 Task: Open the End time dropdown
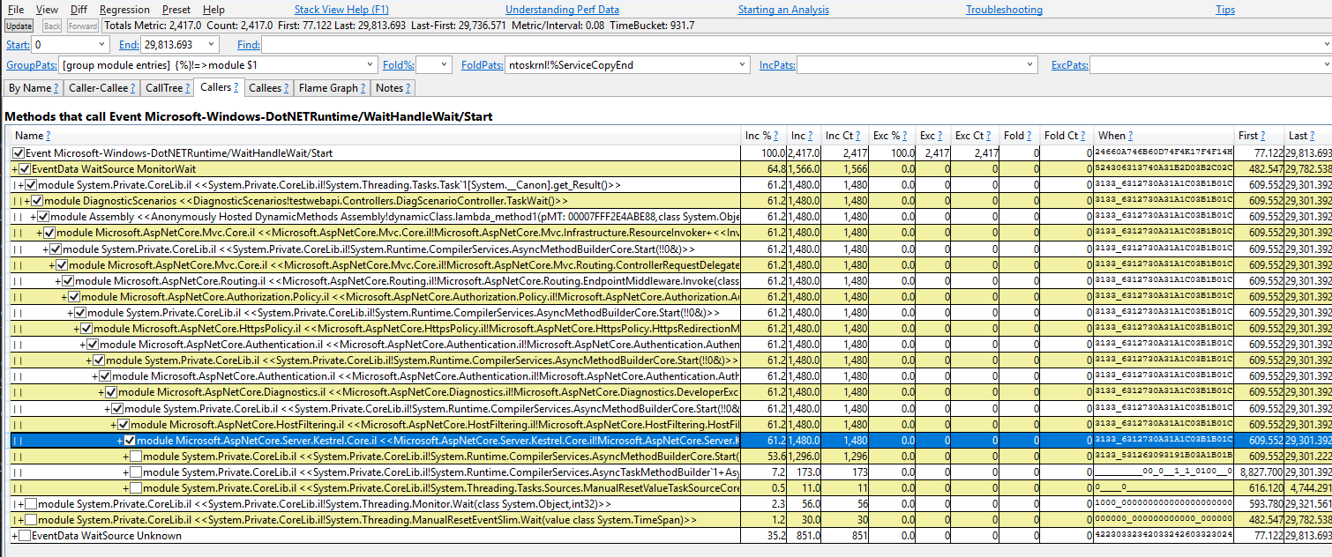212,45
